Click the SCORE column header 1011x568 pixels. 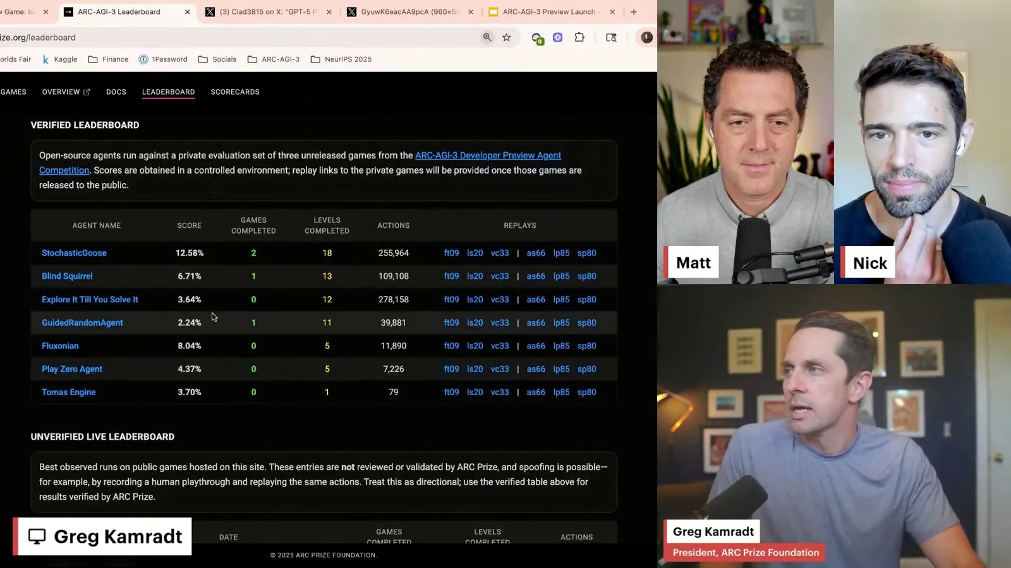pyautogui.click(x=190, y=225)
